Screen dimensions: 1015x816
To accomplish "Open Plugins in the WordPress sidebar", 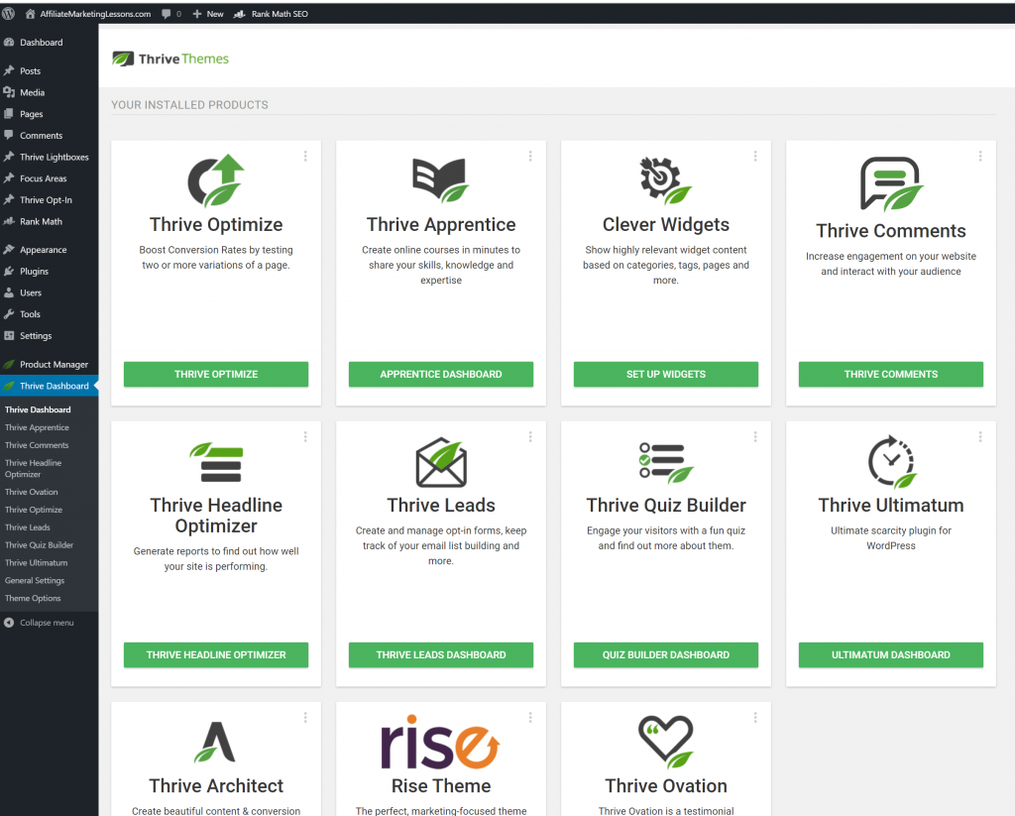I will pyautogui.click(x=34, y=271).
